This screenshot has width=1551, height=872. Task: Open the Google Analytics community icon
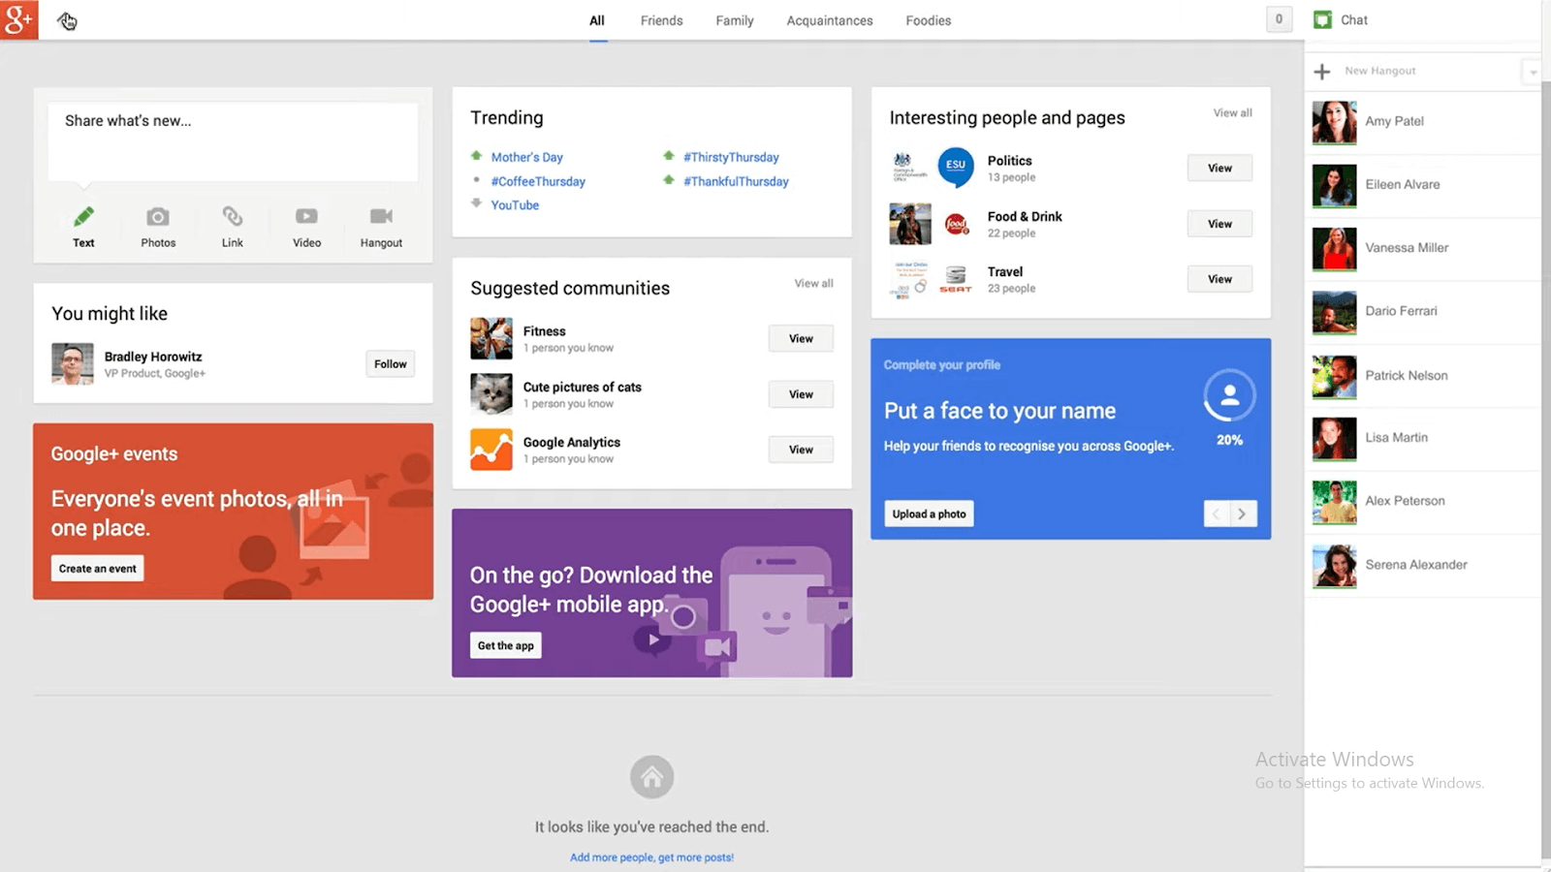pyautogui.click(x=491, y=450)
